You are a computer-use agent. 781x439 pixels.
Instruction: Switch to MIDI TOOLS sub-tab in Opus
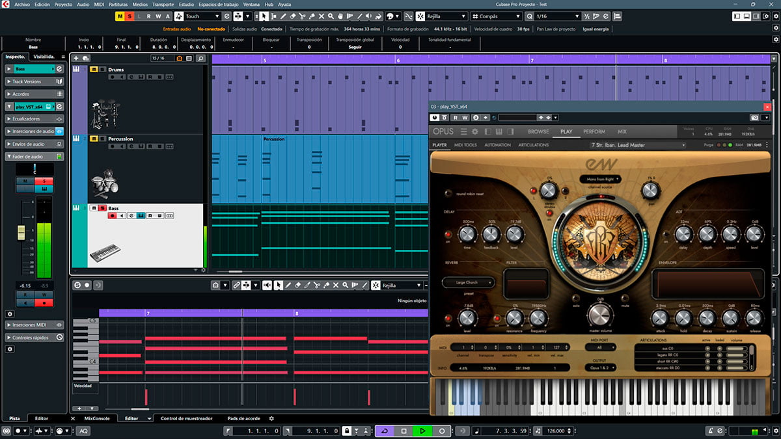(465, 145)
